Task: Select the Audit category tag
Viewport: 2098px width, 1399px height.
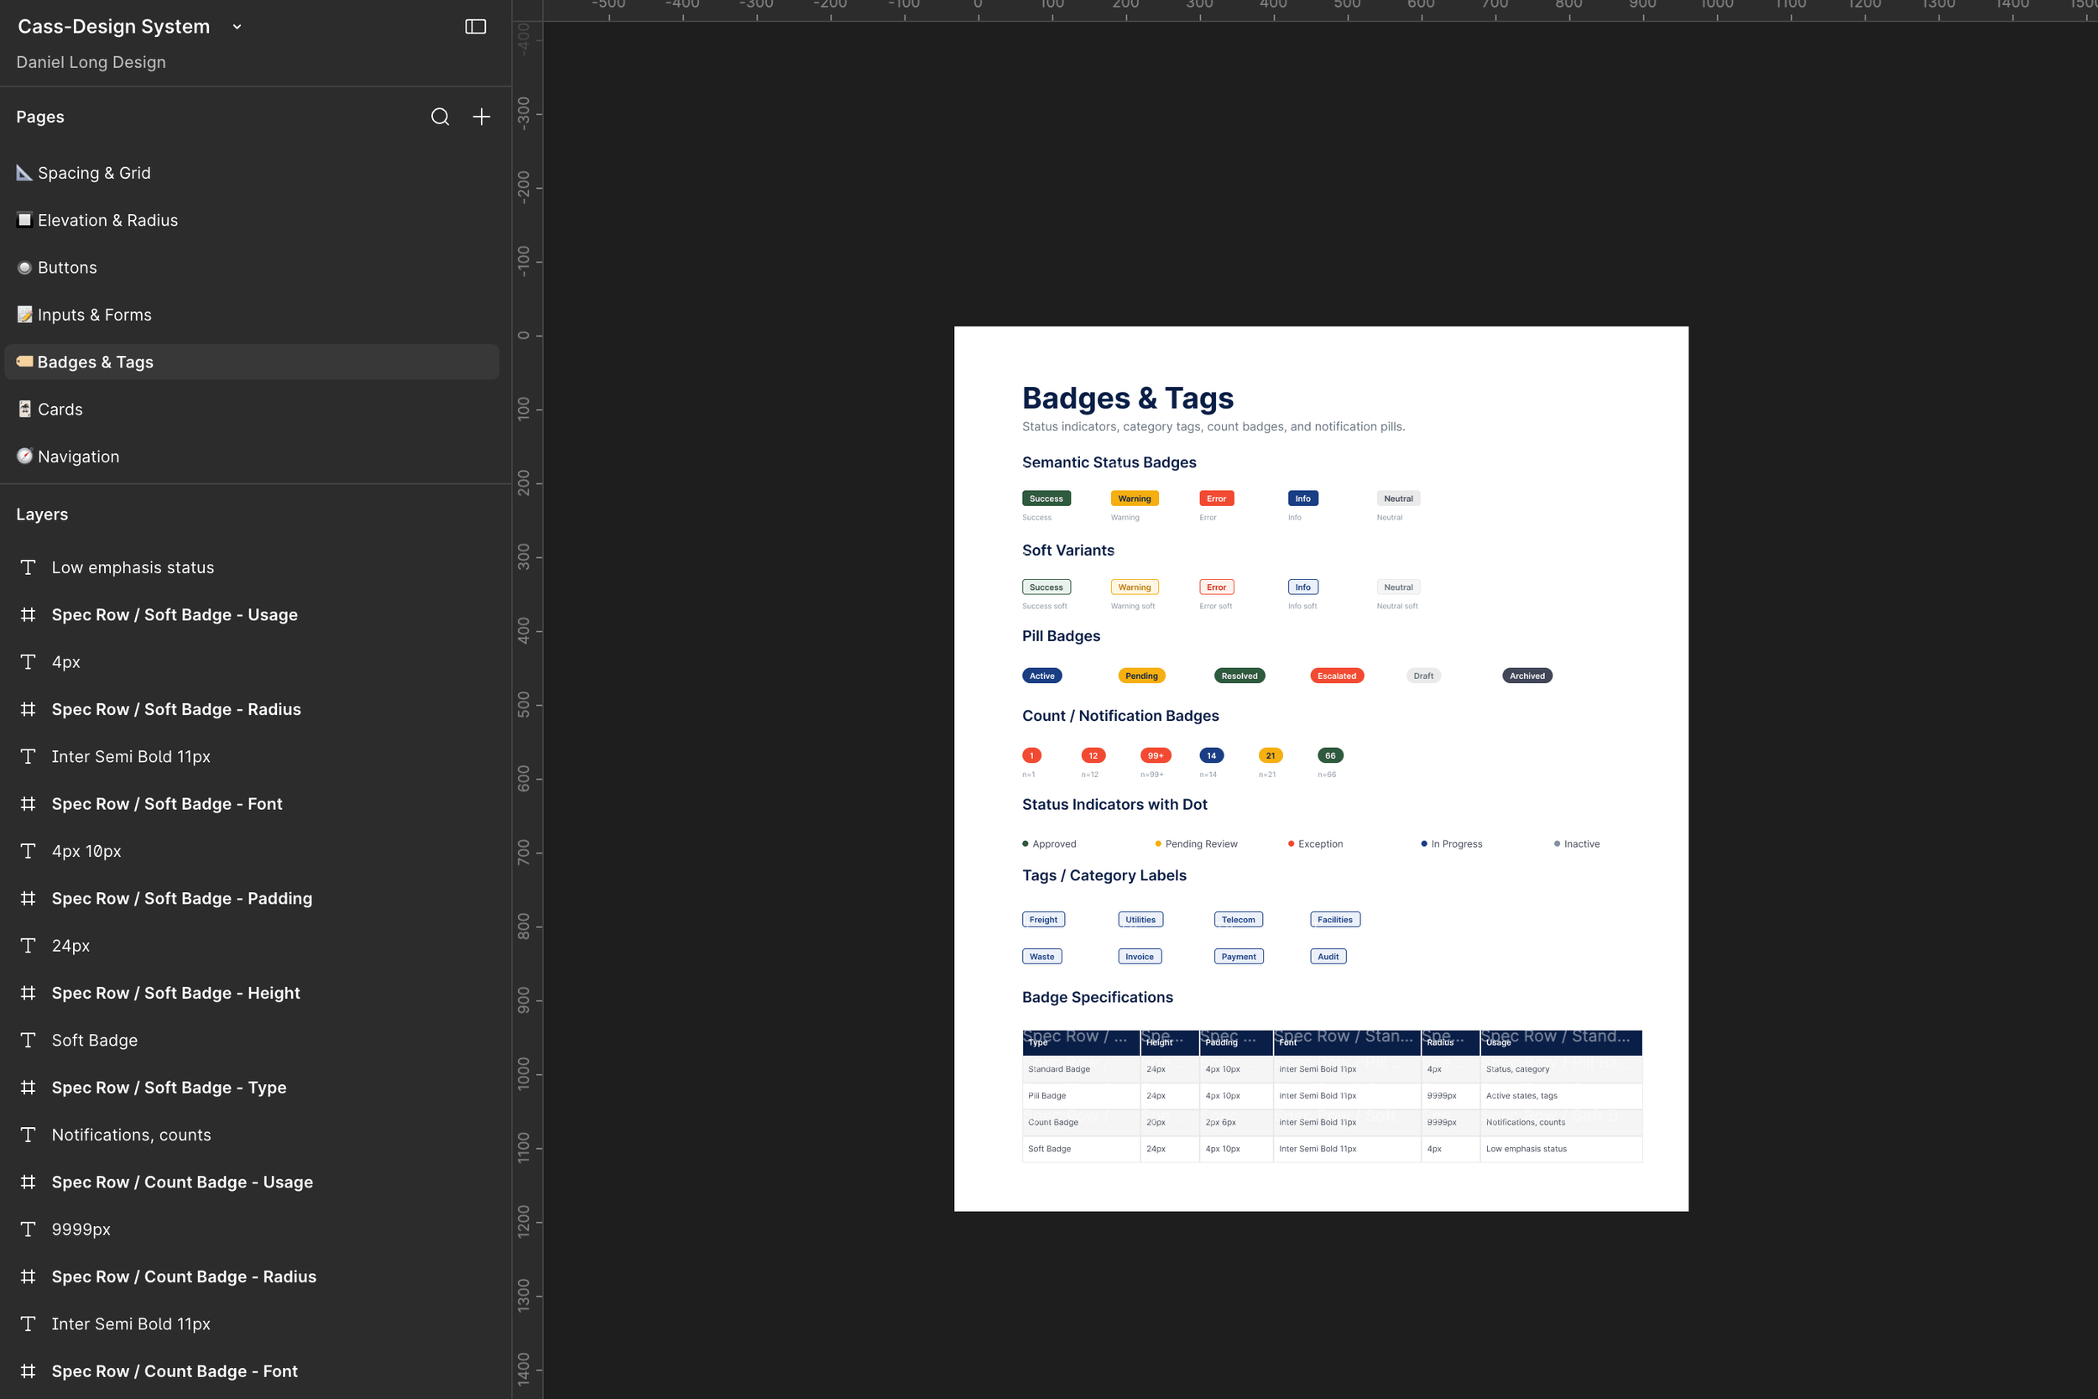Action: pos(1328,957)
